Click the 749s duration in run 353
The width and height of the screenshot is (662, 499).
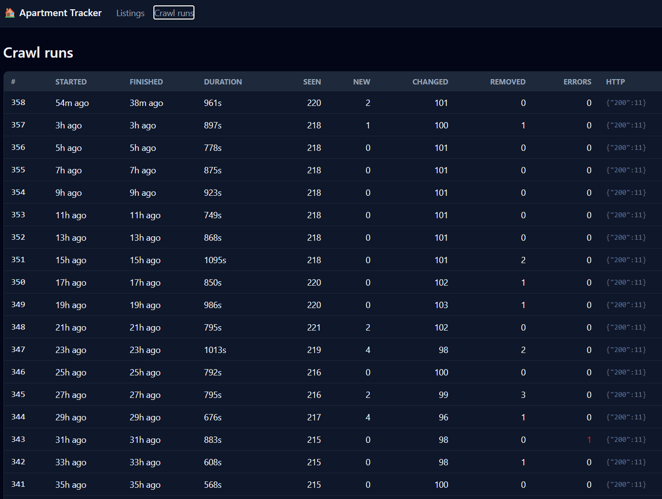[213, 215]
